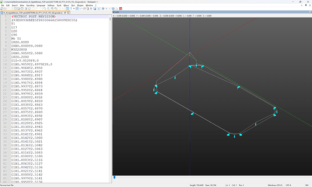Viewport: 312px width, 187px height.
Task: Toggle file Monitoring eye icon
Action: click(99, 9)
